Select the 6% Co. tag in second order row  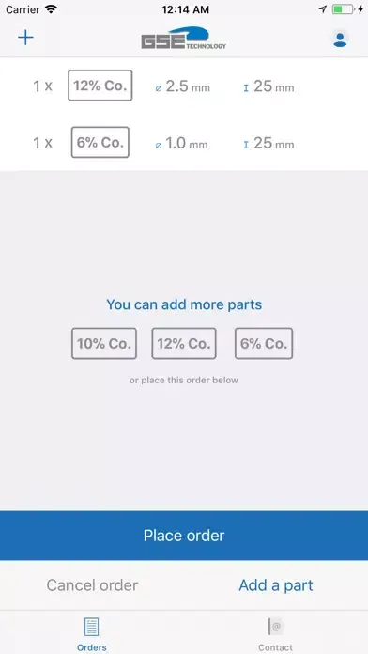coord(100,142)
